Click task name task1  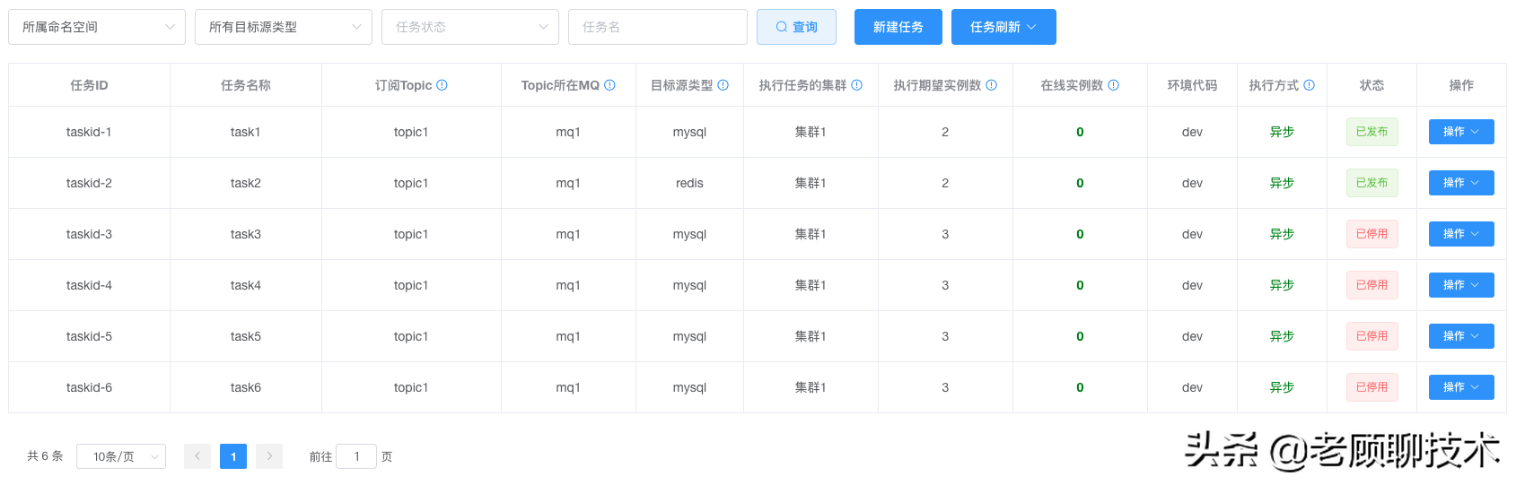click(245, 132)
